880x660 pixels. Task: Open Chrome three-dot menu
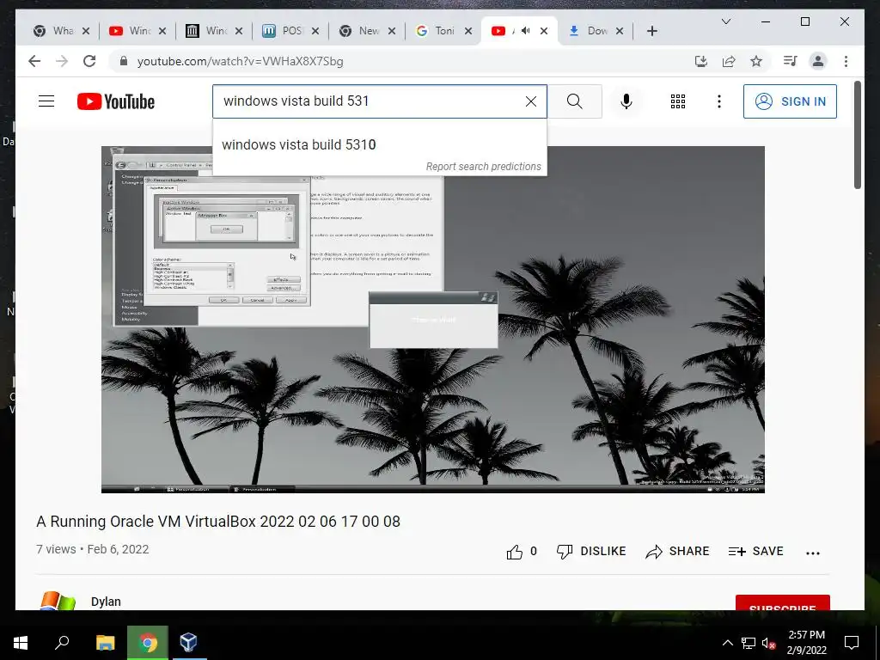pyautogui.click(x=846, y=61)
